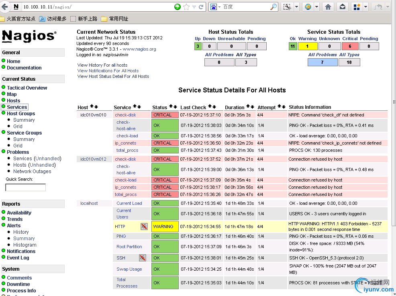Sort Status column descending with down arrow

(175, 106)
